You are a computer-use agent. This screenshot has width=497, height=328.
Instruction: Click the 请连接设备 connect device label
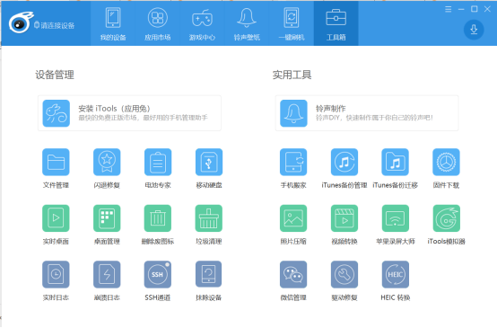[x=54, y=25]
